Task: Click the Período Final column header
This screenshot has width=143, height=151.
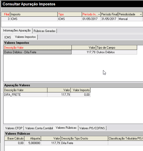Action: click(x=109, y=14)
